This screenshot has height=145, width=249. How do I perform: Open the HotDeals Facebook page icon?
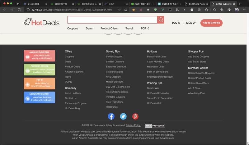point(111,116)
